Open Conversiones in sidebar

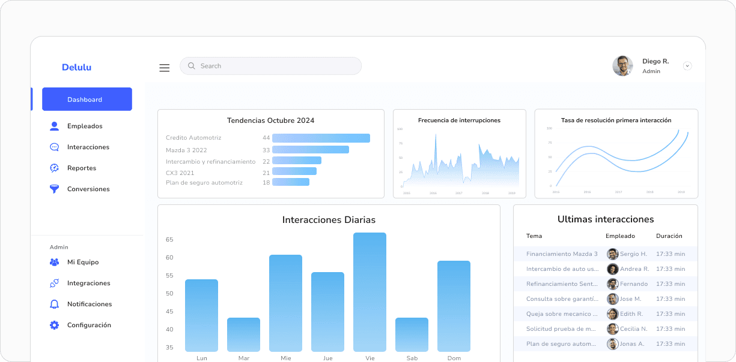(88, 189)
